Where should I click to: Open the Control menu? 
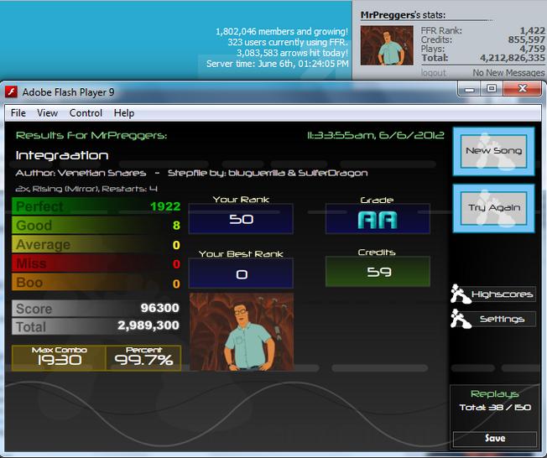point(86,113)
